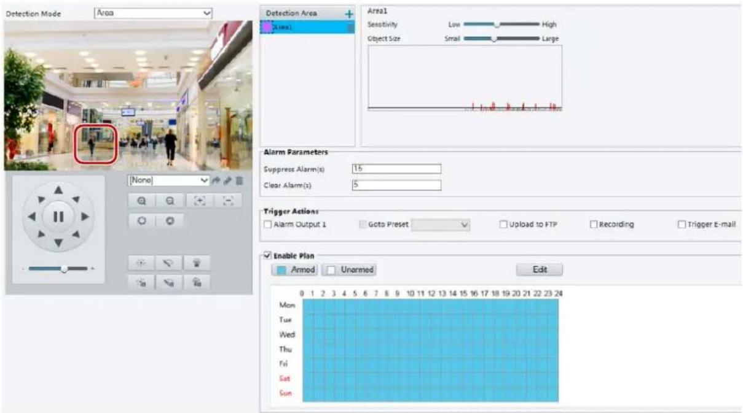Click the Sun row in the schedule
The image size is (743, 413).
pyautogui.click(x=430, y=393)
